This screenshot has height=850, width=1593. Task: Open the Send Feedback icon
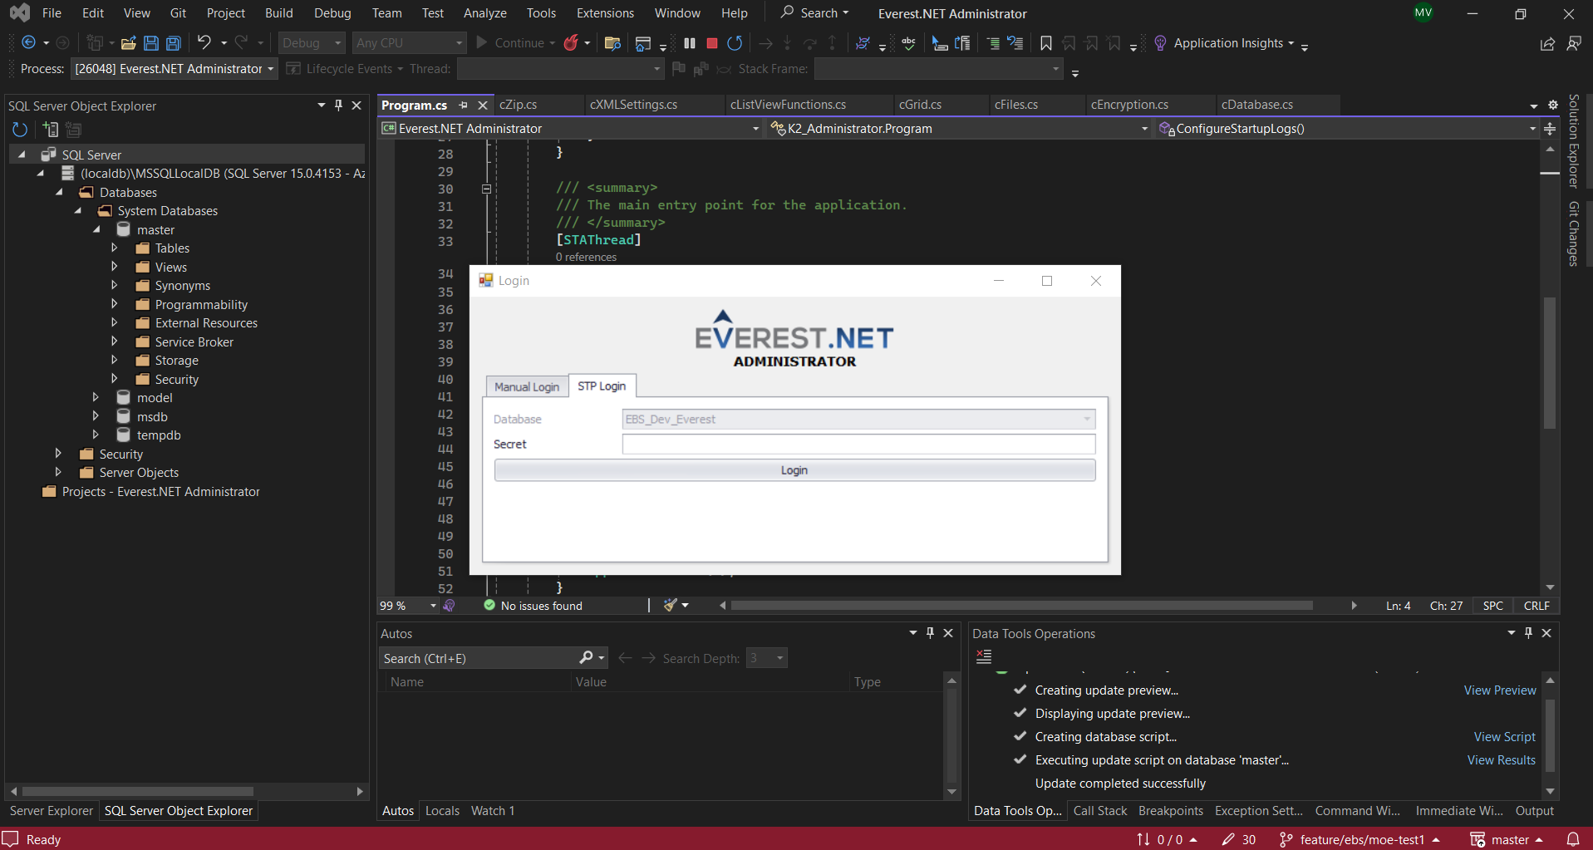click(x=1574, y=43)
